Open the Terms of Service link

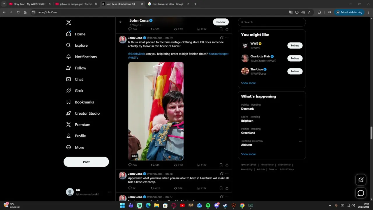click(x=249, y=165)
